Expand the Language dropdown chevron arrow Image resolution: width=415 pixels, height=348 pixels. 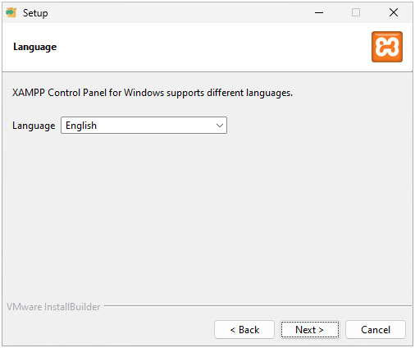pos(220,126)
